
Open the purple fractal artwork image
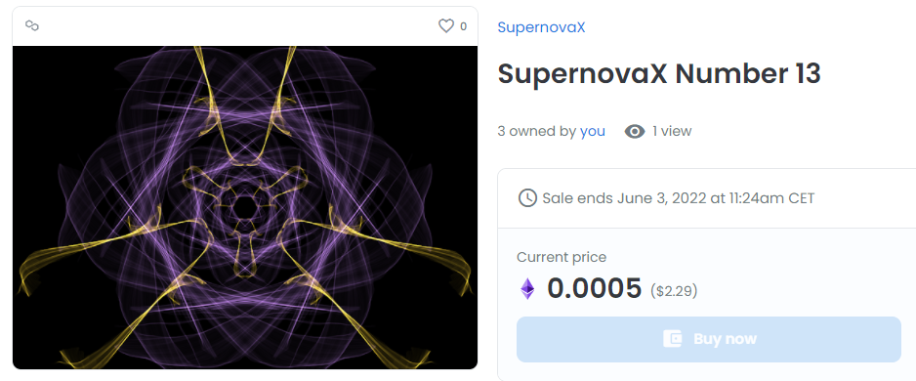coord(245,207)
